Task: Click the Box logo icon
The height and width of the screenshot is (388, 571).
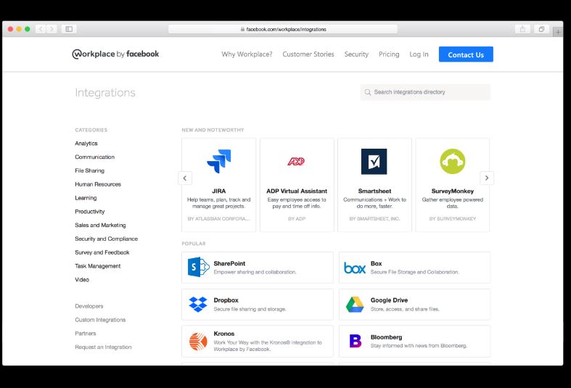Action: tap(355, 268)
